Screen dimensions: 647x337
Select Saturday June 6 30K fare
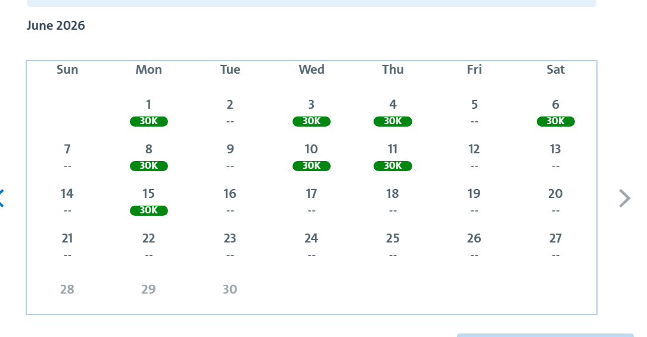point(555,112)
